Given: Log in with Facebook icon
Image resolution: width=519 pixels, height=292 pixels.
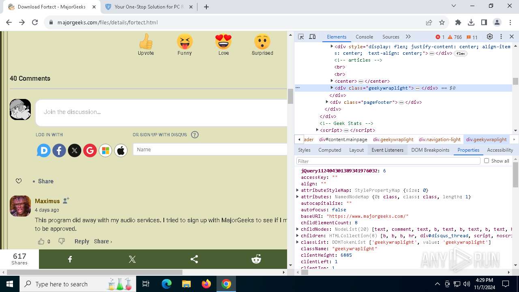Looking at the screenshot, I should point(59,150).
